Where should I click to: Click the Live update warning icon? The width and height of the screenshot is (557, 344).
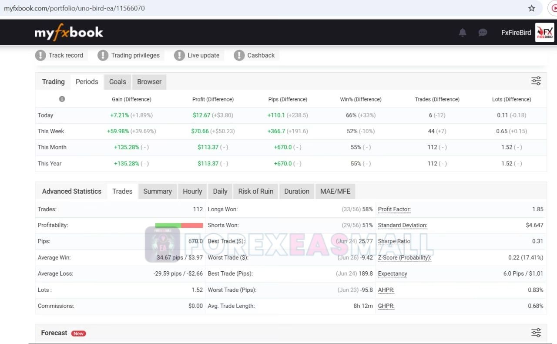(x=179, y=55)
